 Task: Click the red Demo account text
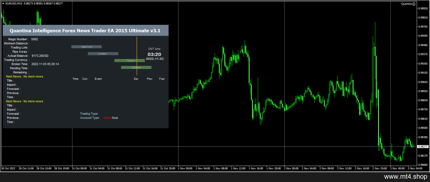coord(107,118)
